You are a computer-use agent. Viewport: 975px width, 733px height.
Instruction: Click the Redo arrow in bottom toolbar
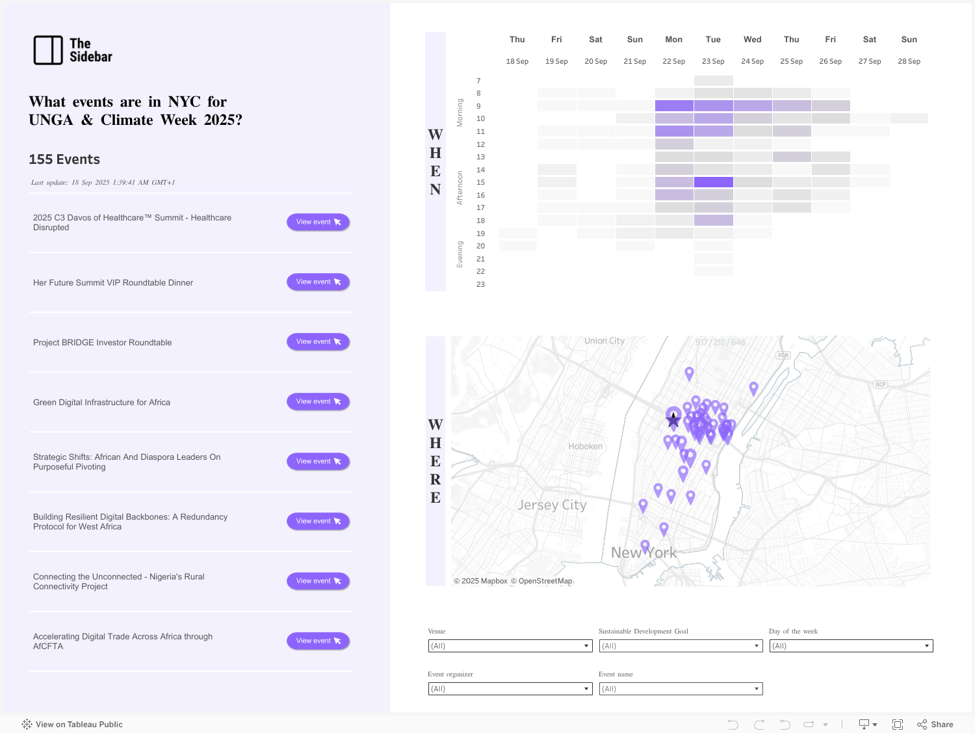[x=759, y=724]
